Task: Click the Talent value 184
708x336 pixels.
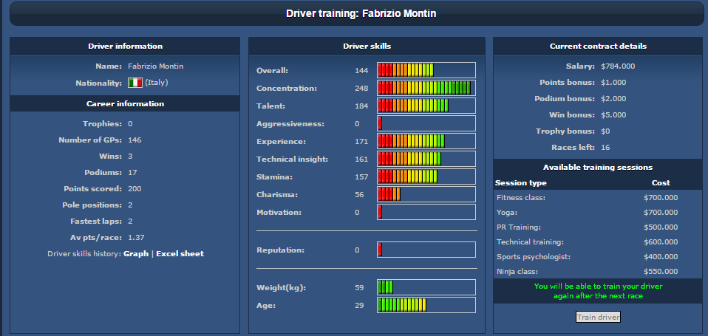Action: pyautogui.click(x=361, y=106)
